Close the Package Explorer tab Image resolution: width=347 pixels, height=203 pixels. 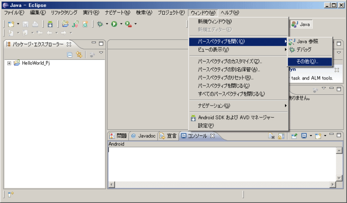[x=69, y=44]
